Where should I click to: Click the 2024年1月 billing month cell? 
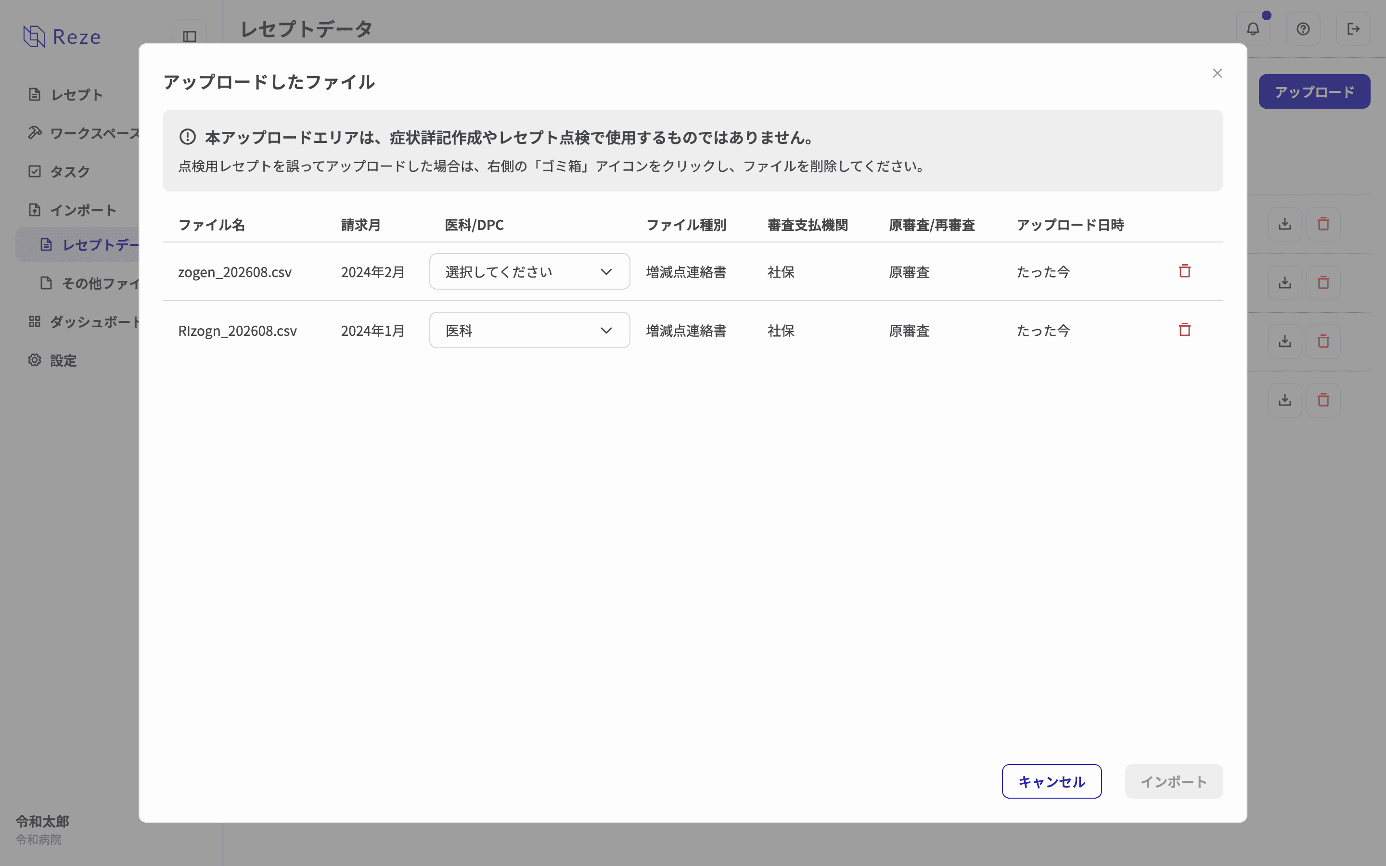coord(373,331)
